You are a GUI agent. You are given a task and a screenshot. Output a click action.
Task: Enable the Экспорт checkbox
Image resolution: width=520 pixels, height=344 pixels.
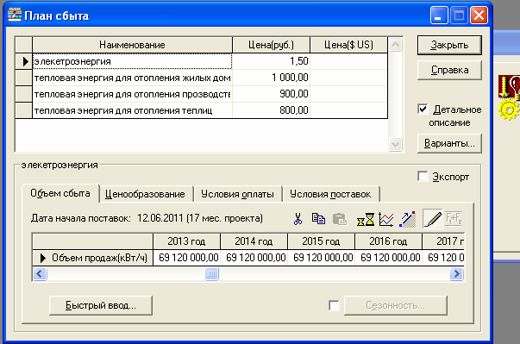[423, 176]
